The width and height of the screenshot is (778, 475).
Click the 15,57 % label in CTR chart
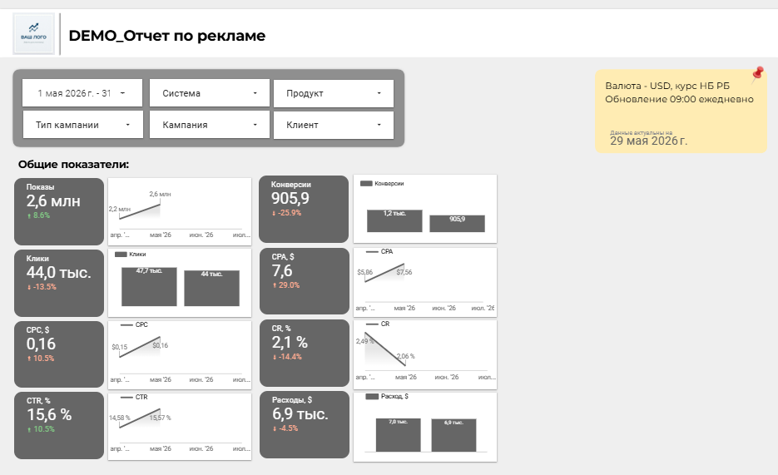[161, 418]
